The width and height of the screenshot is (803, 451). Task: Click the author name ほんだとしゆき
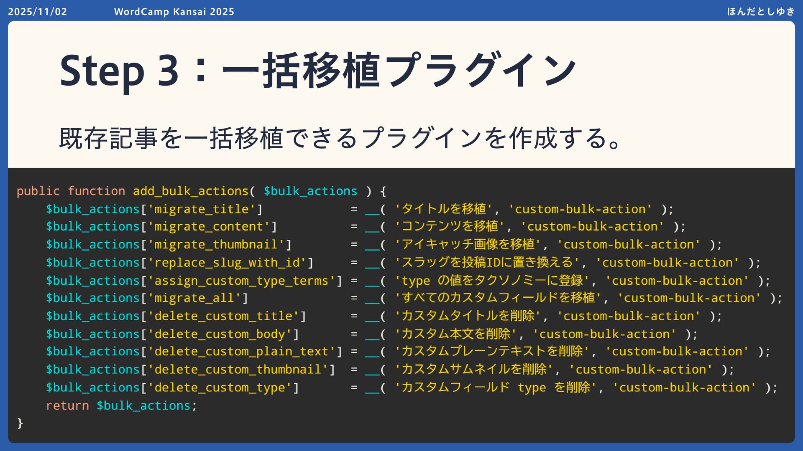coord(760,12)
